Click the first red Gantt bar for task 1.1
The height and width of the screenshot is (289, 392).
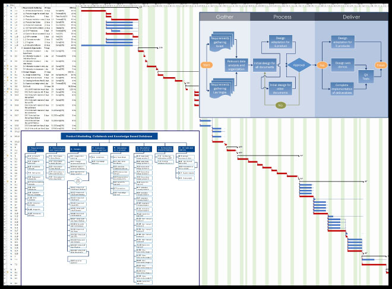tap(93, 11)
